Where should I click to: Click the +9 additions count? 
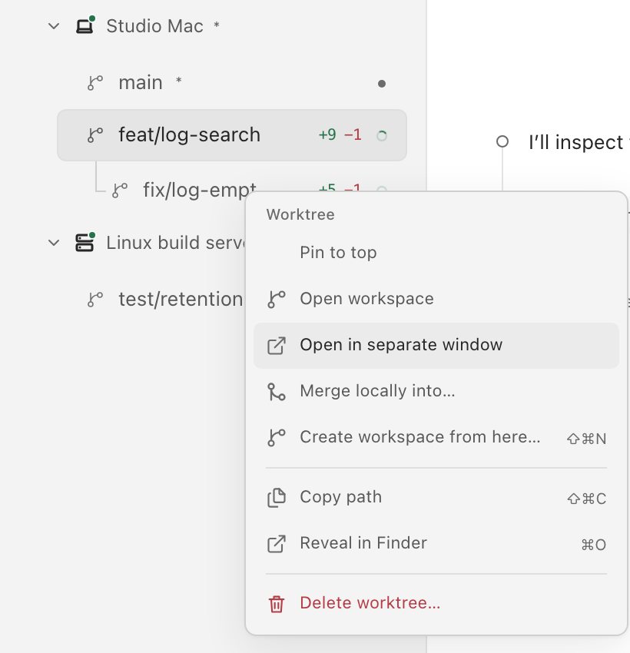tap(327, 134)
